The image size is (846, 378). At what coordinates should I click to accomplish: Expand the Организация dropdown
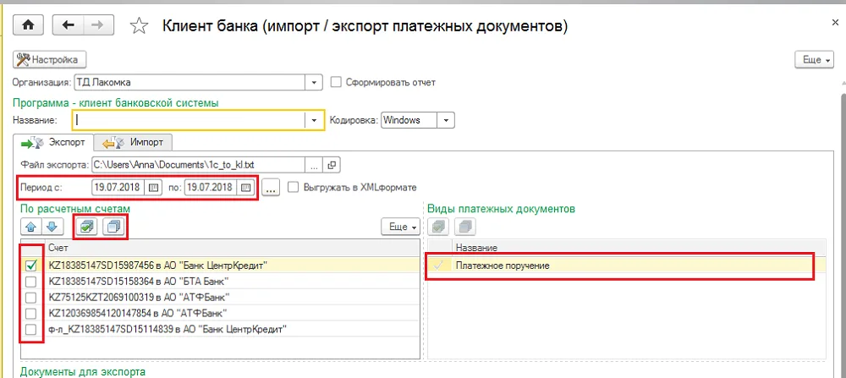point(314,83)
